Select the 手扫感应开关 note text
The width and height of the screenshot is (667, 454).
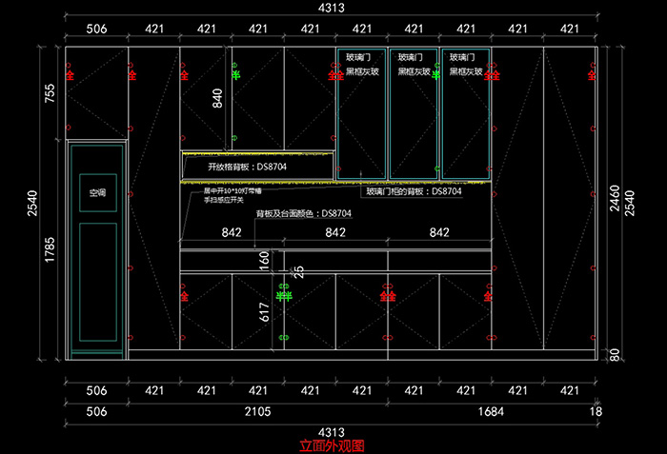click(x=223, y=201)
